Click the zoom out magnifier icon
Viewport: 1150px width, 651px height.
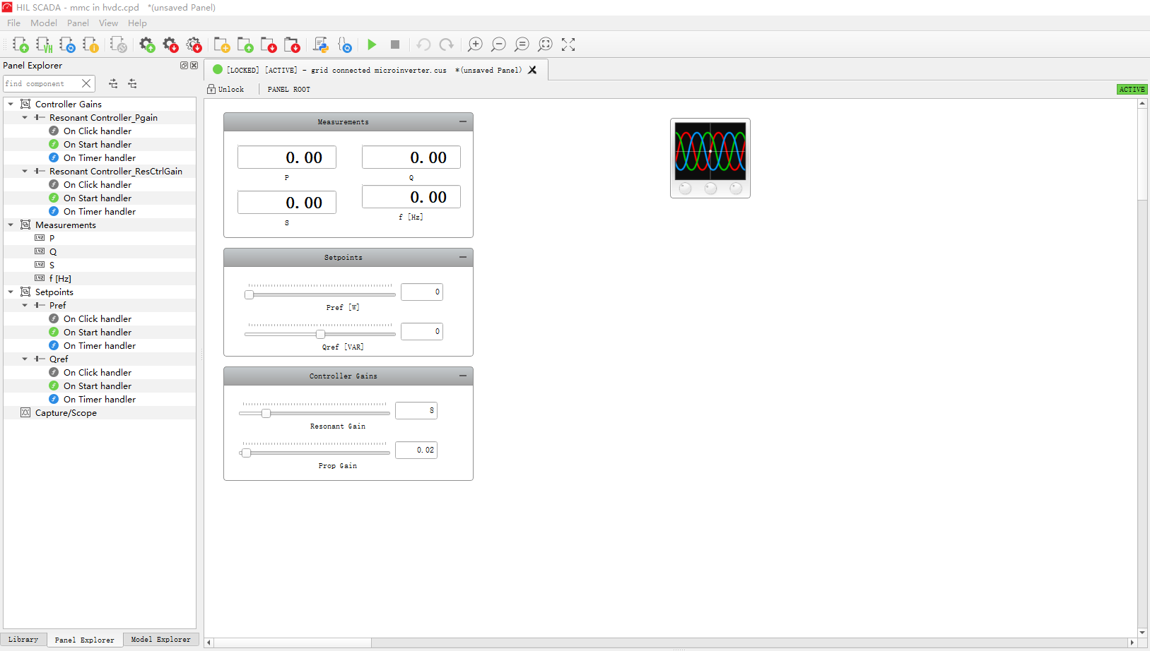[x=498, y=44]
